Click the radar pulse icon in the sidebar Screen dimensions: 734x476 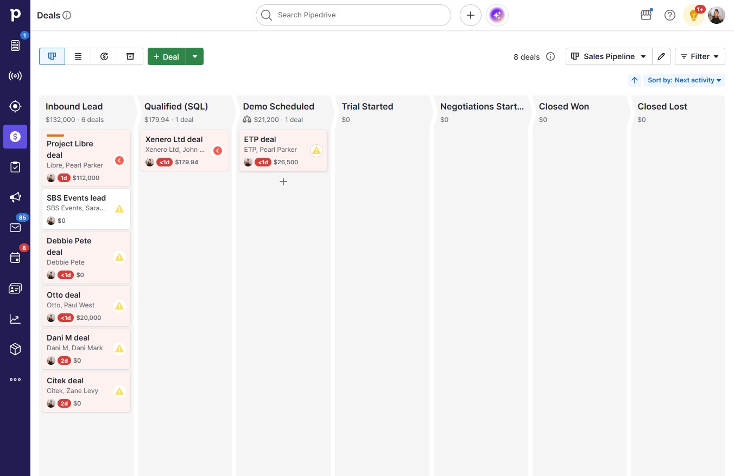click(15, 76)
